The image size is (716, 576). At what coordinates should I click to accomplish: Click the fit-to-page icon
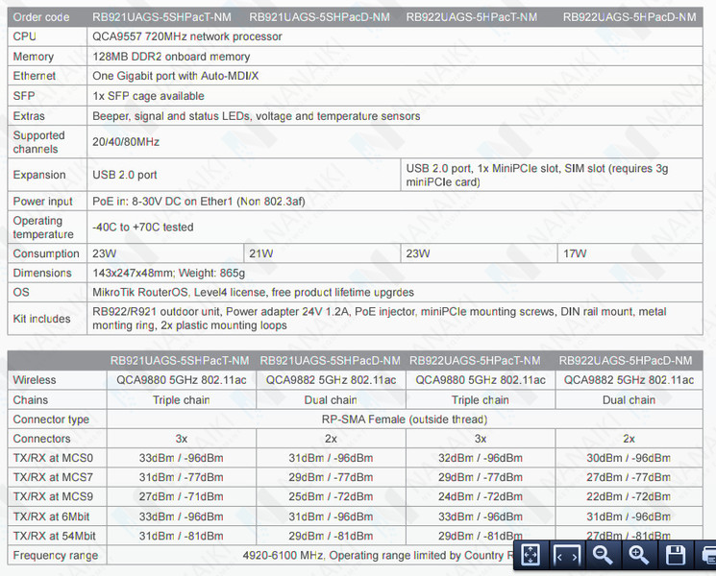pyautogui.click(x=531, y=555)
